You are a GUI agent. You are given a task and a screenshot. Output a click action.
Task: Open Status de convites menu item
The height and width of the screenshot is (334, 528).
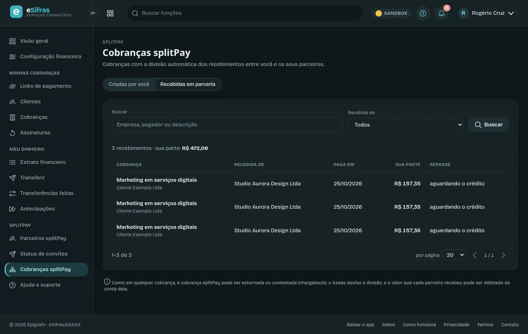tap(46, 254)
